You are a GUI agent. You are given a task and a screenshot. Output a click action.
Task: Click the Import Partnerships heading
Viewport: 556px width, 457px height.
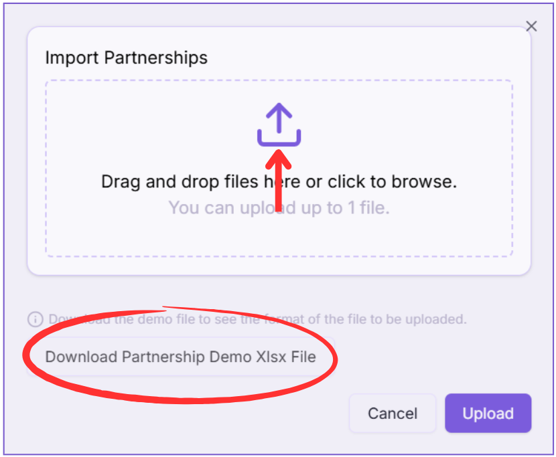(x=126, y=58)
